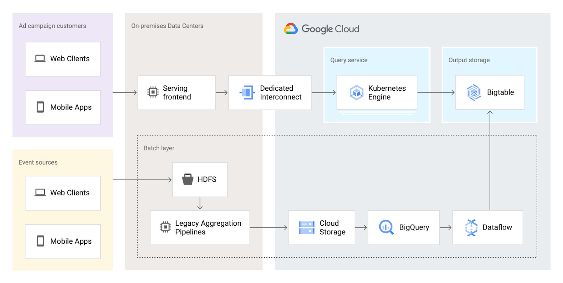This screenshot has width=563, height=283.
Task: Select the Mobile Apps box under Ad campaign customers
Action: point(63,108)
